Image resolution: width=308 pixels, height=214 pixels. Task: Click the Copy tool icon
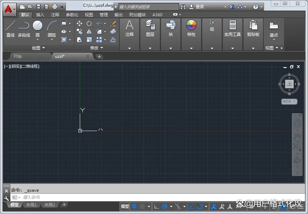[79, 32]
